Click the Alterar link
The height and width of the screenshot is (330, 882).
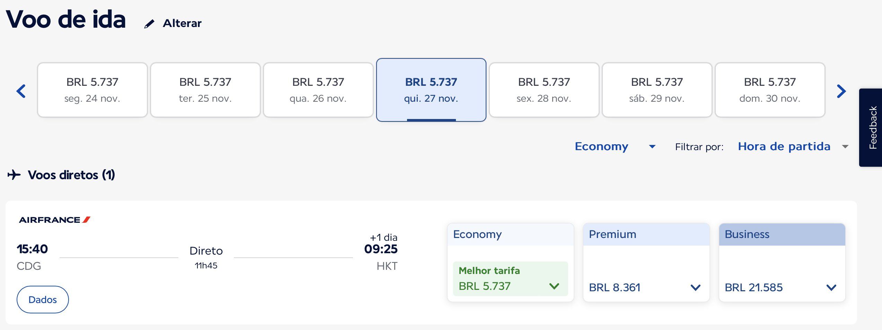182,23
